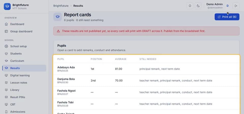Click "principal remark, next term date" text
The width and height of the screenshot is (244, 114).
click(160, 69)
